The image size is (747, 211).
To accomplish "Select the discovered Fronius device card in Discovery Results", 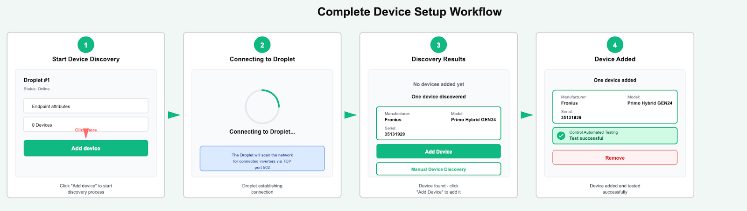I will click(438, 123).
